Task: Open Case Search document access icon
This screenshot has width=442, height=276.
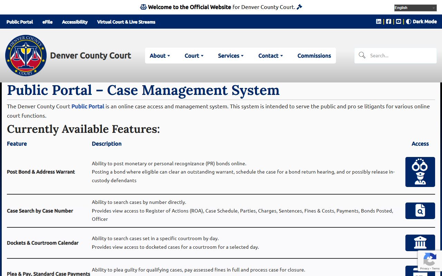Action: tap(420, 211)
